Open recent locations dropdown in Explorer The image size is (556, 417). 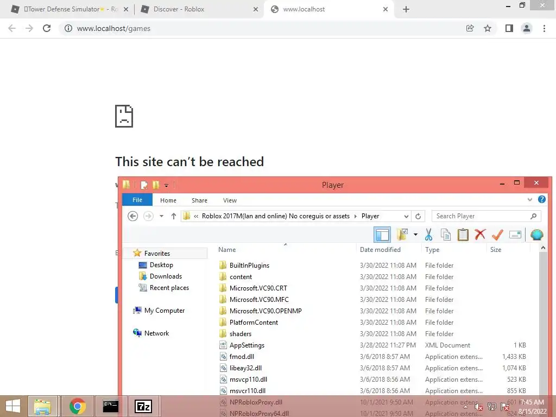(161, 216)
